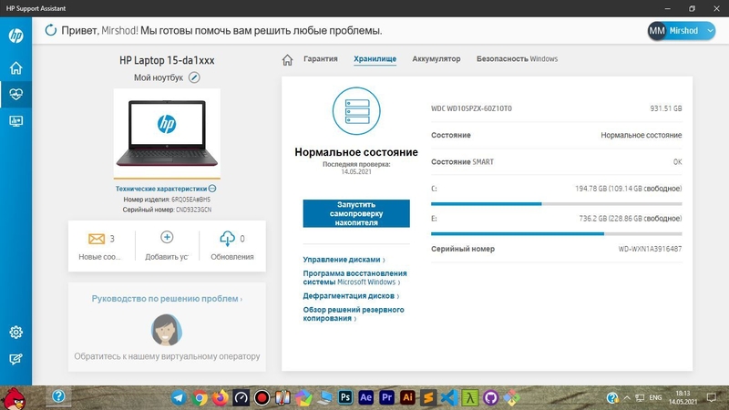The height and width of the screenshot is (410, 729).
Task: Open the monitor dashboard icon in sidebar
Action: (15, 121)
